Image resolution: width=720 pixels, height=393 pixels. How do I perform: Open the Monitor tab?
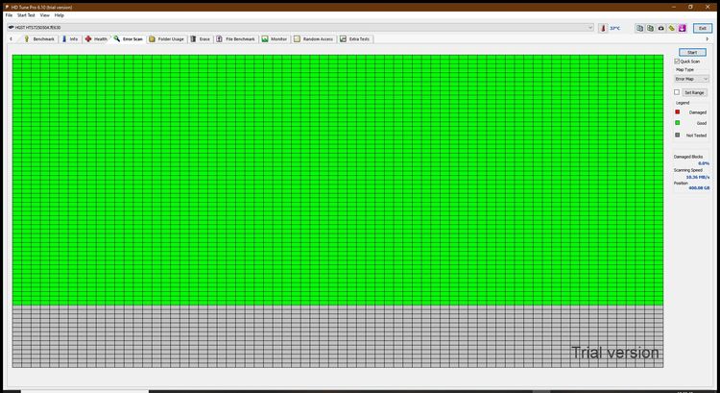click(275, 39)
